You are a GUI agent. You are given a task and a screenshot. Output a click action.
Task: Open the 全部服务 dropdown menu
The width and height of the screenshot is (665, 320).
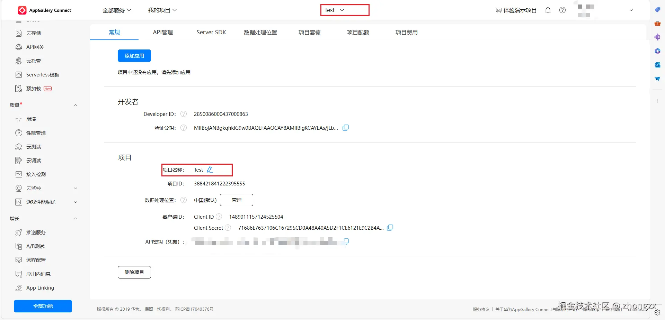117,10
